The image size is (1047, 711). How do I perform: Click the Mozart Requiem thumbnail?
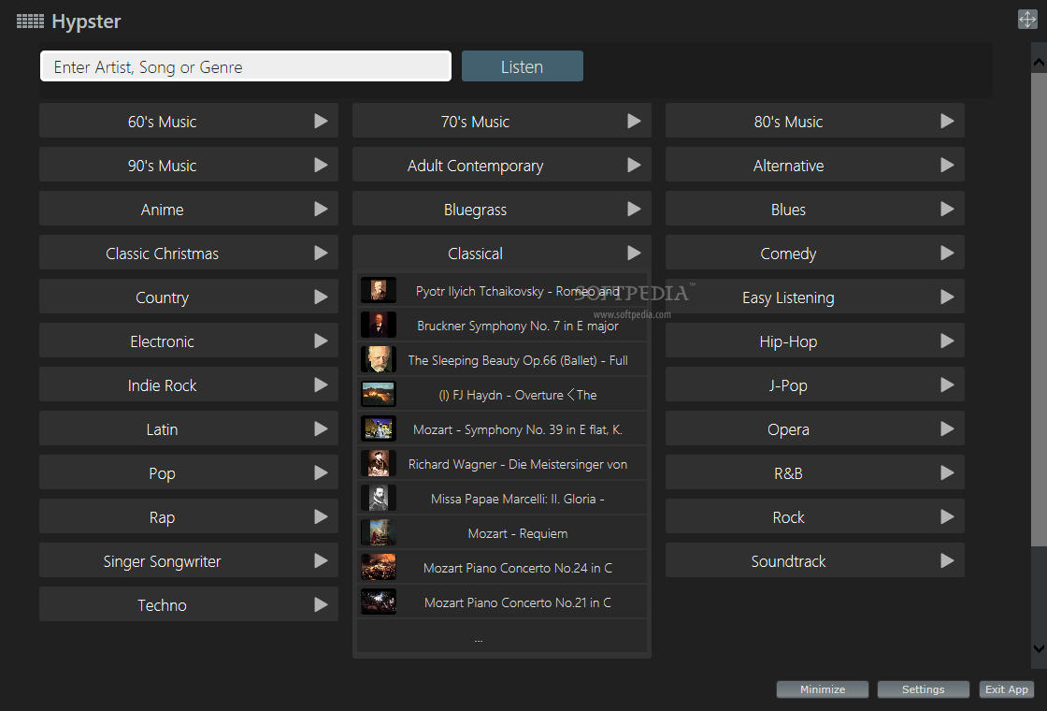[x=379, y=532]
